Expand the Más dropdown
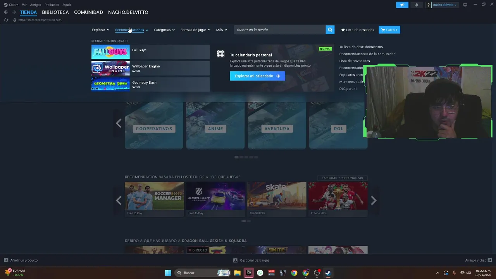Screen dimensions: 496x279 pyautogui.click(x=222, y=30)
